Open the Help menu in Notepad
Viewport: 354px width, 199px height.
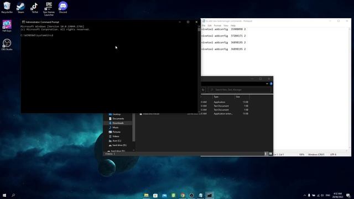[x=233, y=25]
